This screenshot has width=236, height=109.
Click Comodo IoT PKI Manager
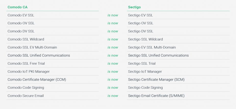pyautogui.click(x=29, y=72)
